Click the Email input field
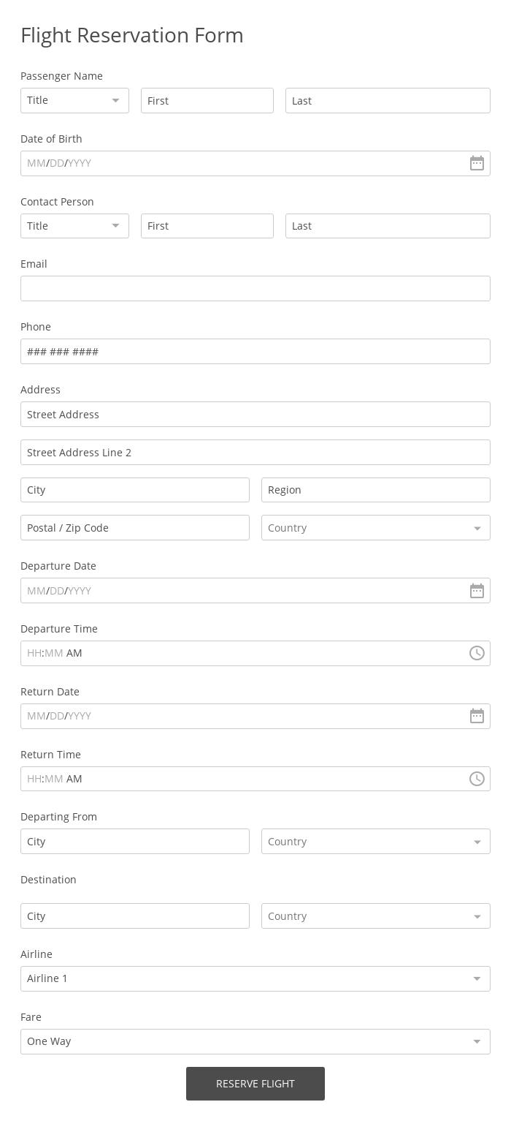 tap(255, 289)
